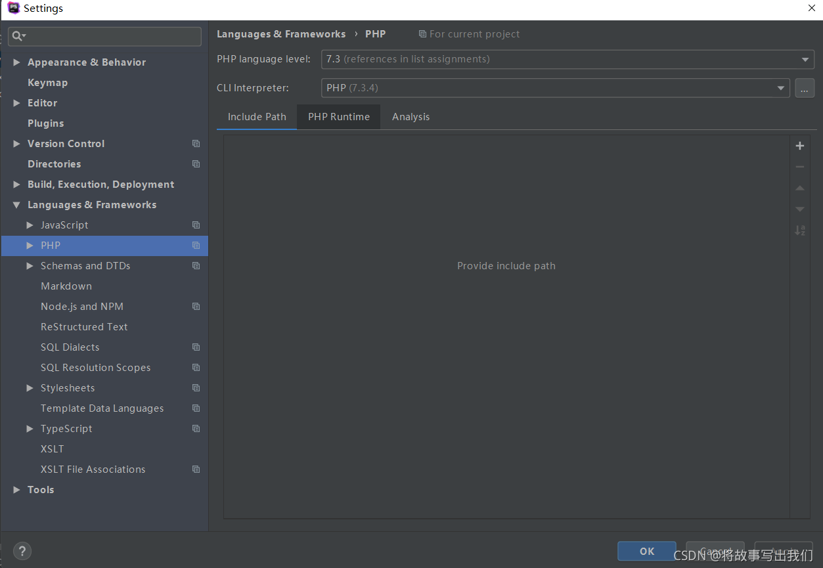The height and width of the screenshot is (568, 823).
Task: Expand the Version Control section
Action: pyautogui.click(x=16, y=144)
